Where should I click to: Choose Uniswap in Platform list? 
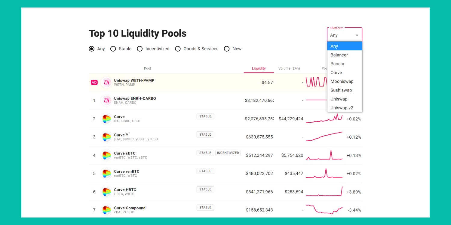pyautogui.click(x=345, y=99)
